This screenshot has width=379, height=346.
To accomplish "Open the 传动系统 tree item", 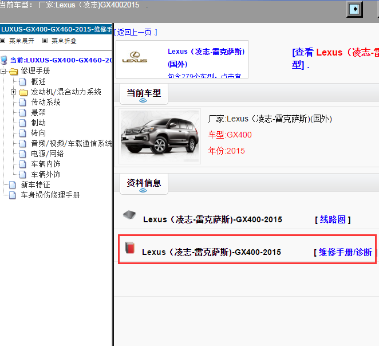I will [46, 103].
